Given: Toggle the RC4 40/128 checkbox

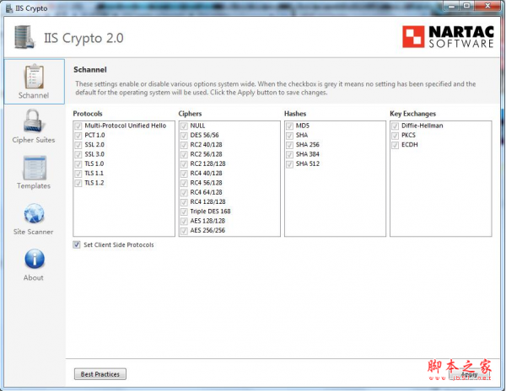Looking at the screenshot, I should click(x=184, y=174).
